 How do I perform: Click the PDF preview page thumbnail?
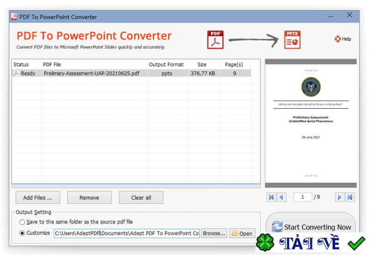(310, 123)
